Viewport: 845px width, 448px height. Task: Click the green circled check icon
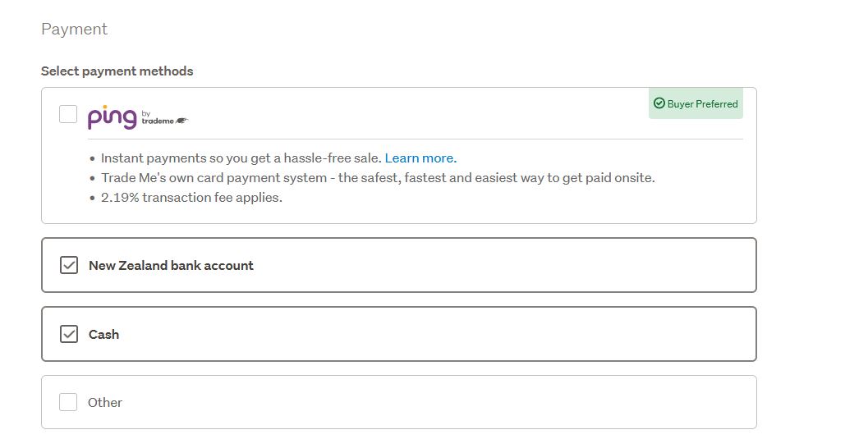659,103
